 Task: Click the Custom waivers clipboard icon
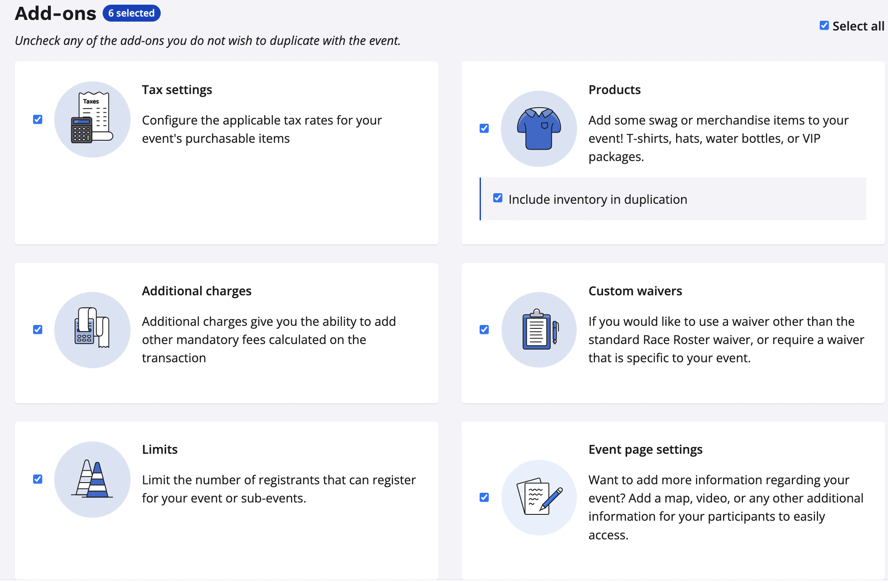point(539,329)
